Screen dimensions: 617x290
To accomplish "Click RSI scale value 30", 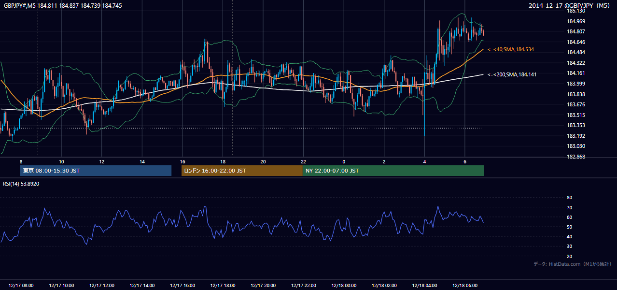I will (569, 246).
